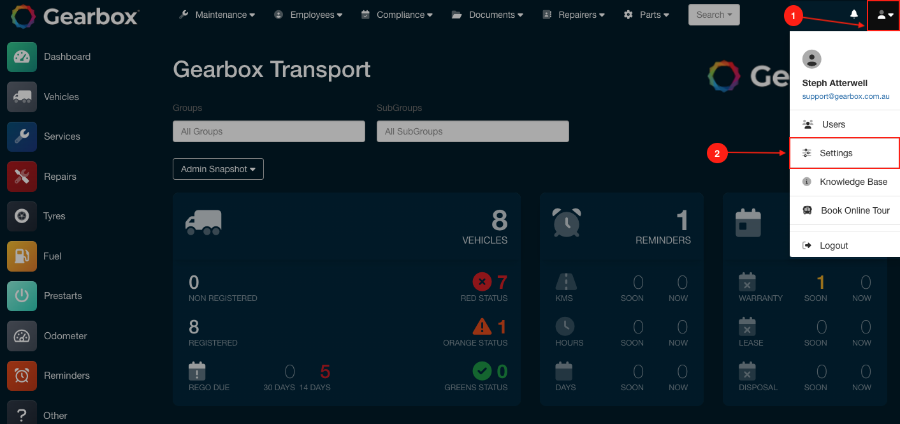Screen dimensions: 900x424
Task: Open the Odometer gauge icon
Action: click(22, 335)
